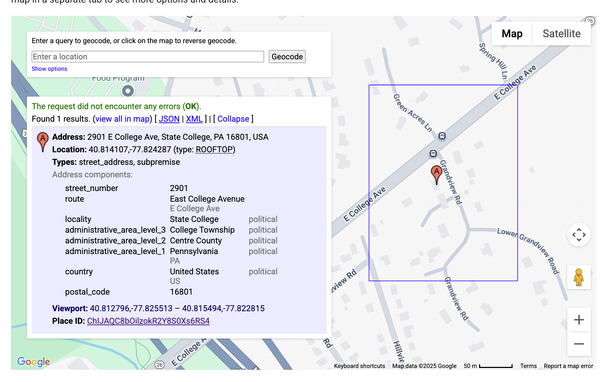Click the Food Program place marker
Viewport: 610px width, 382px height.
(x=128, y=91)
